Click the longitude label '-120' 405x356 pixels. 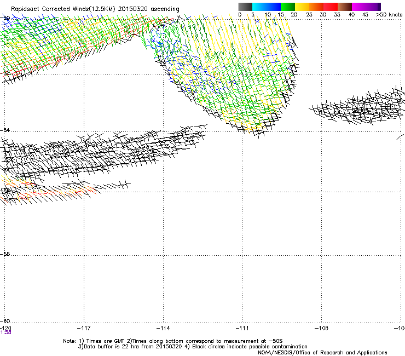(x=5, y=328)
